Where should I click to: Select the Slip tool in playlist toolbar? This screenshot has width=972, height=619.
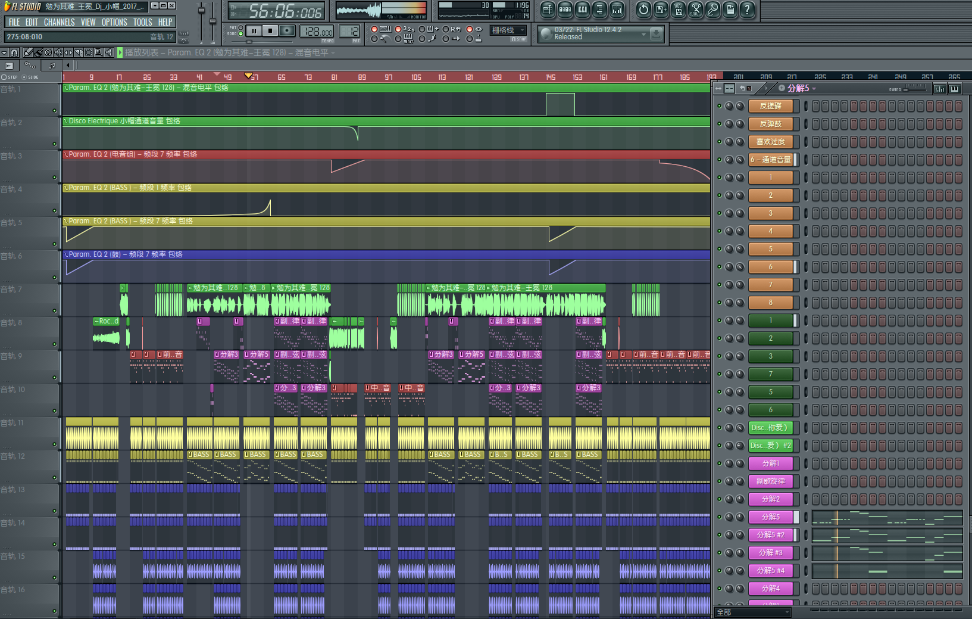tap(68, 52)
